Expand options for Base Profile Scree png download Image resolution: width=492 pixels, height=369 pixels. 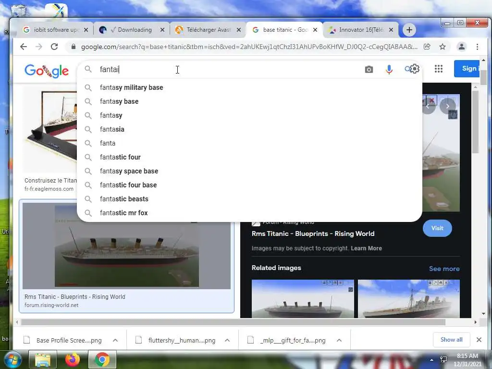(x=115, y=340)
